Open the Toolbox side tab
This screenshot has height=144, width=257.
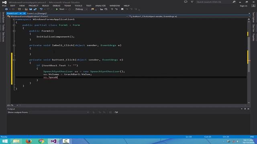point(3,28)
